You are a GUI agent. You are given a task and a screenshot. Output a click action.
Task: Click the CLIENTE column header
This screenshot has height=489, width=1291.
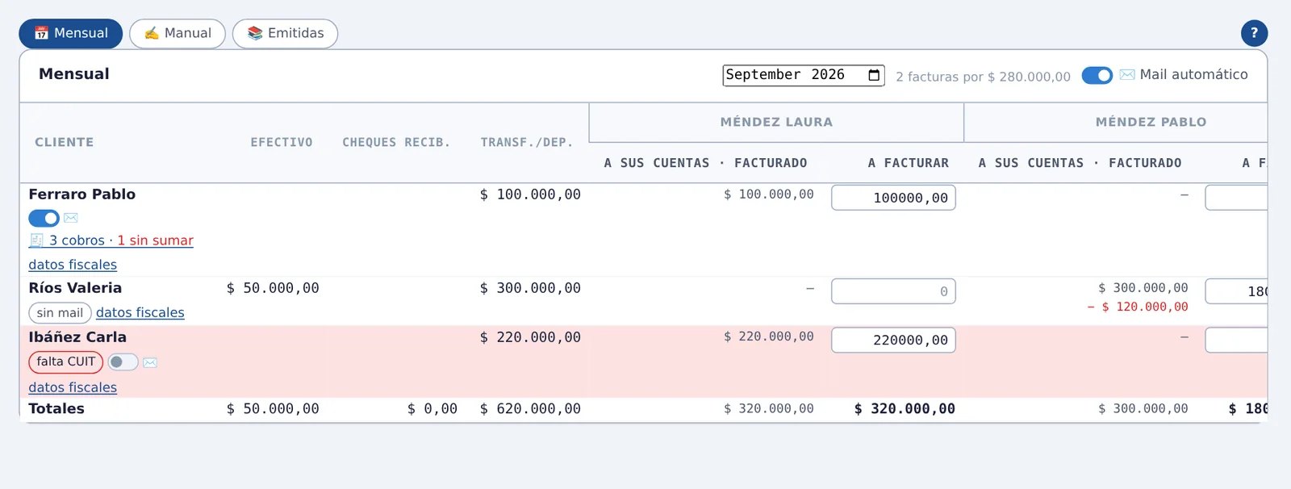(x=65, y=142)
